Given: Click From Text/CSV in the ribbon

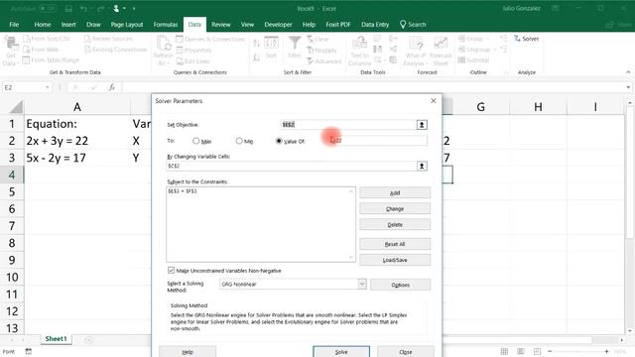Looking at the screenshot, I should 47,39.
